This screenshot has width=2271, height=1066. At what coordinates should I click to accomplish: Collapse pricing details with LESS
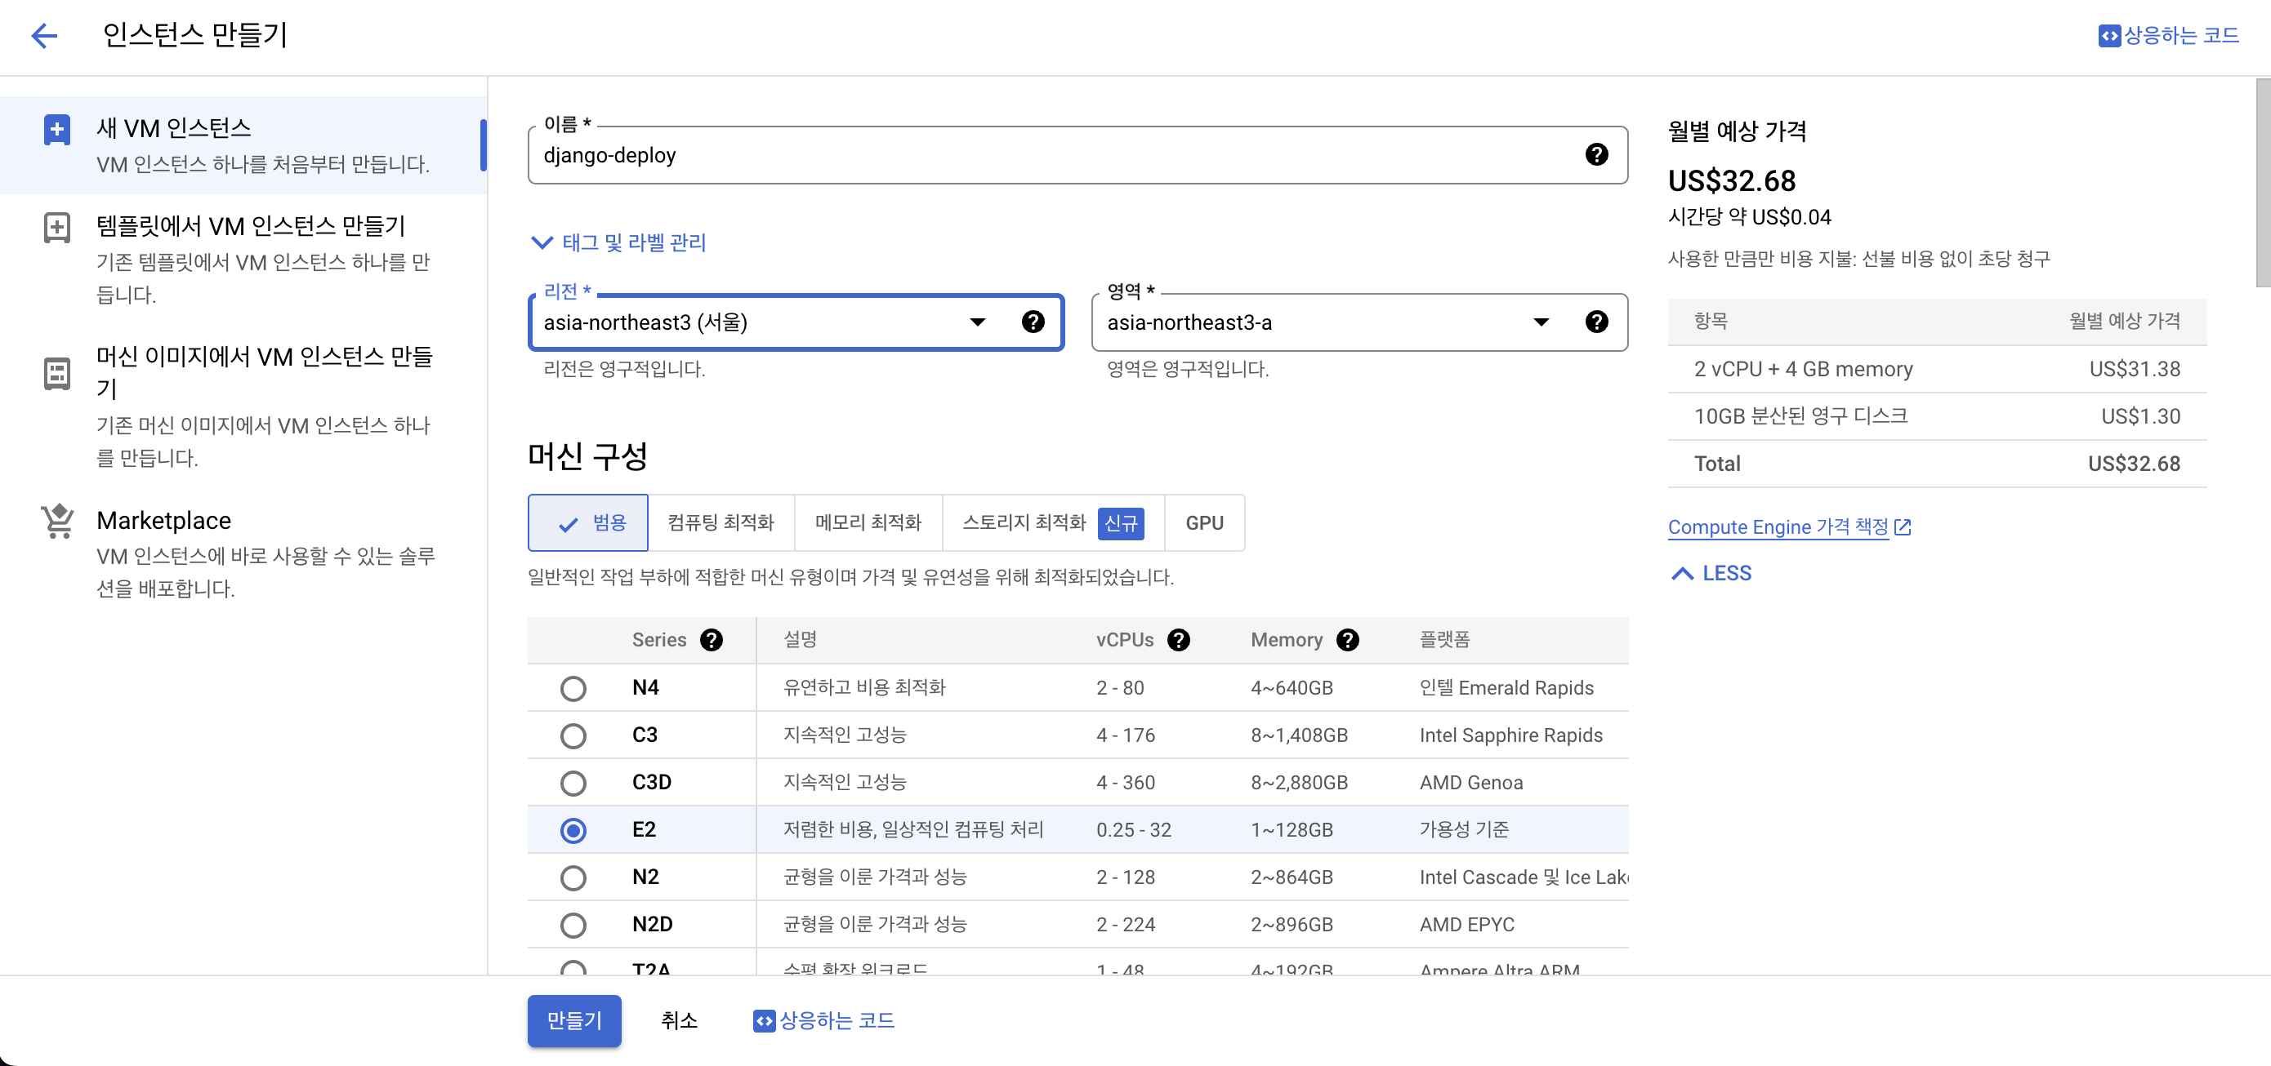1711,574
